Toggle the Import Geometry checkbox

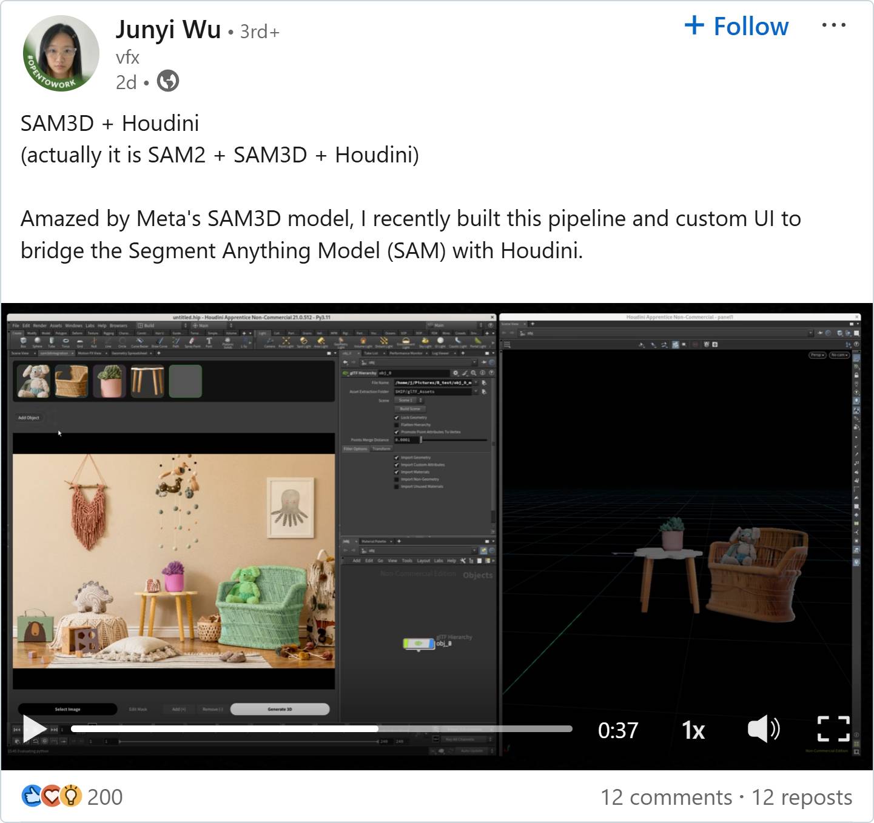pos(397,458)
